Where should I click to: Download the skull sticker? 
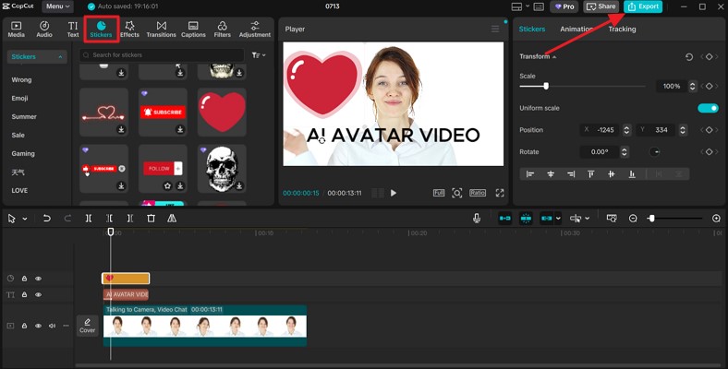[x=239, y=186]
